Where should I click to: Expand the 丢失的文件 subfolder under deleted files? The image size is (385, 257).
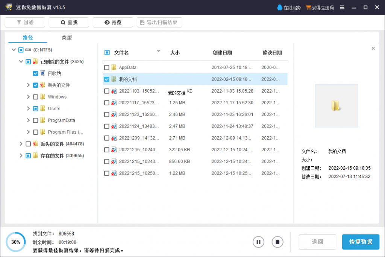[x=28, y=85]
